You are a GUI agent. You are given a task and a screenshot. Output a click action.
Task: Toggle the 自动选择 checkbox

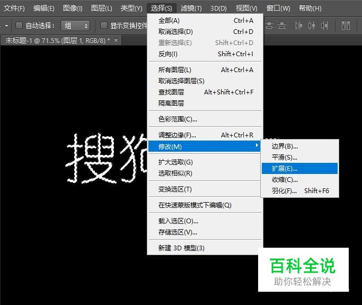[19, 25]
